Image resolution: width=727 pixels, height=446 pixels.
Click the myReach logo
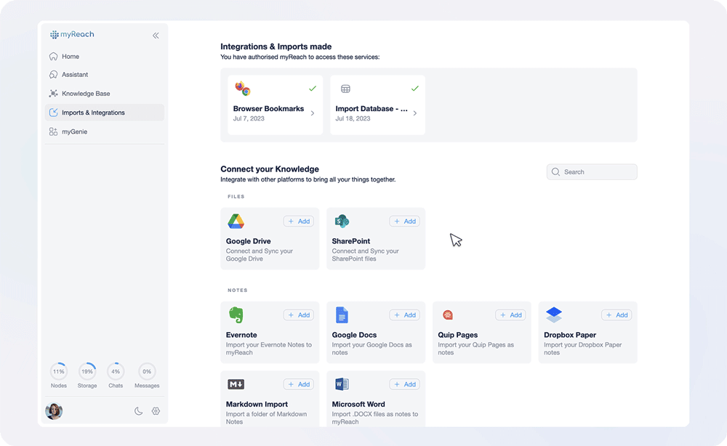pos(72,35)
